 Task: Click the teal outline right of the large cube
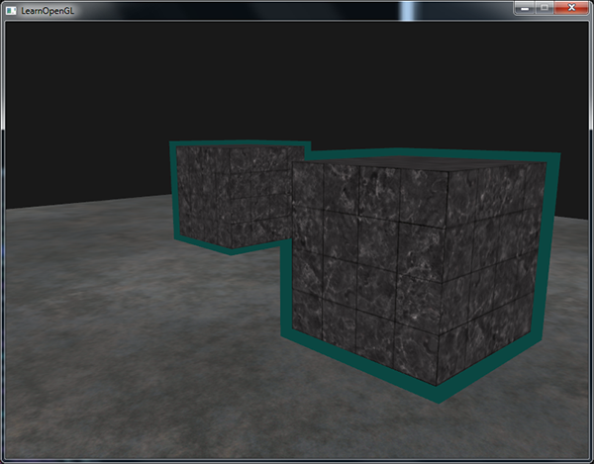(x=551, y=257)
